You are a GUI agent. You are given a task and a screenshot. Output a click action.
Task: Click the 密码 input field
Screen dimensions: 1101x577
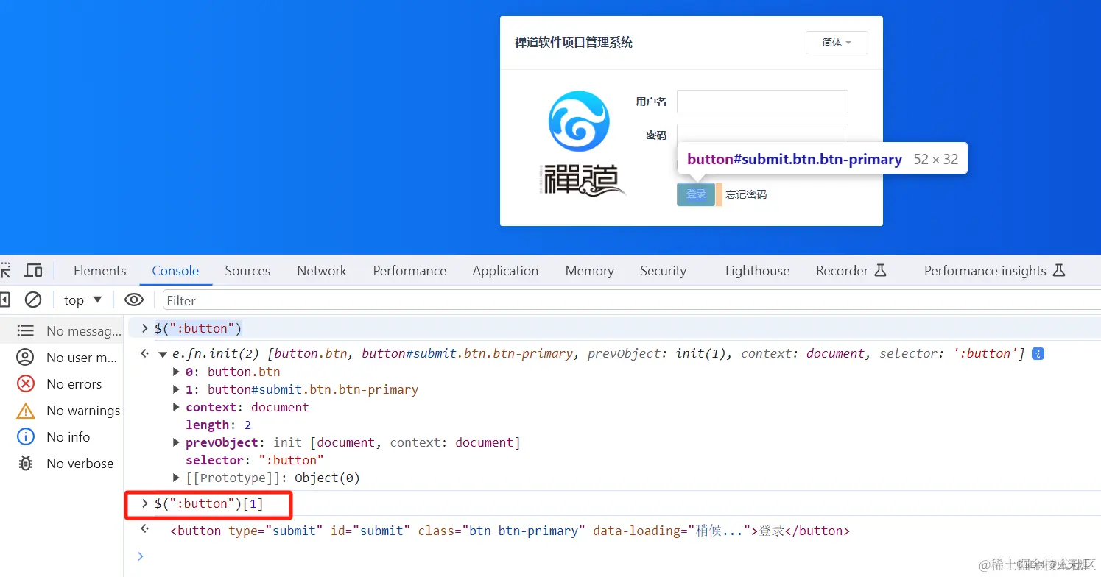click(762, 135)
